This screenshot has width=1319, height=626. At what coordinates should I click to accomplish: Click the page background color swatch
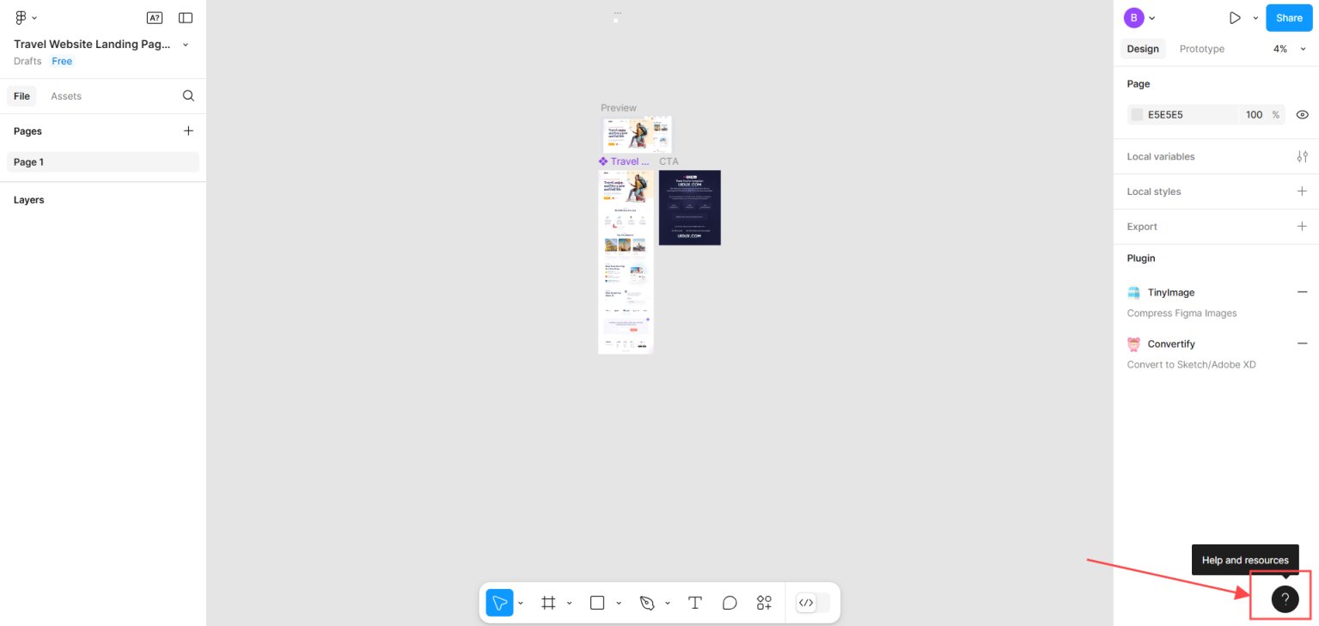pyautogui.click(x=1137, y=114)
